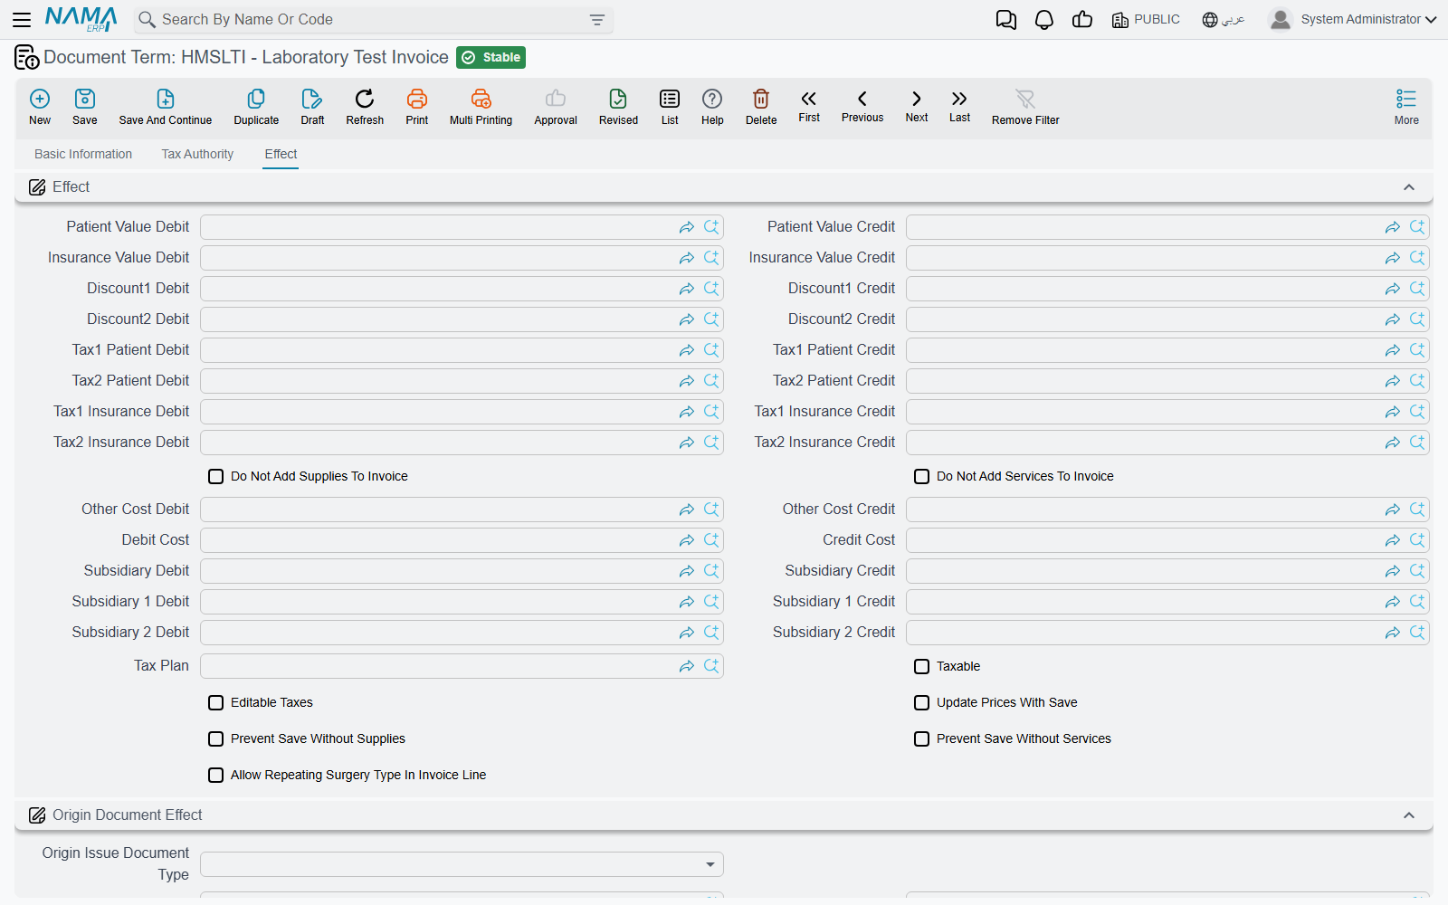Screen dimensions: 1448x905
Task: Tick Prevent Save Without Supplies
Action: click(216, 738)
